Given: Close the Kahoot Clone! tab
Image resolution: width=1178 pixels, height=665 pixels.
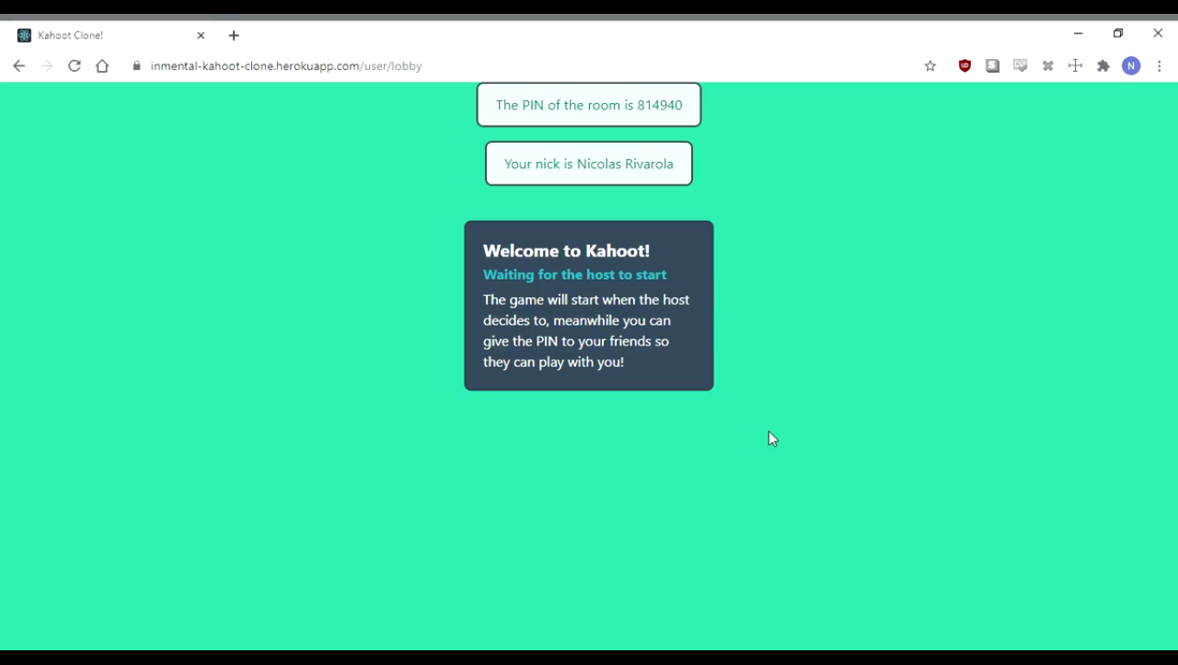Looking at the screenshot, I should (x=201, y=36).
